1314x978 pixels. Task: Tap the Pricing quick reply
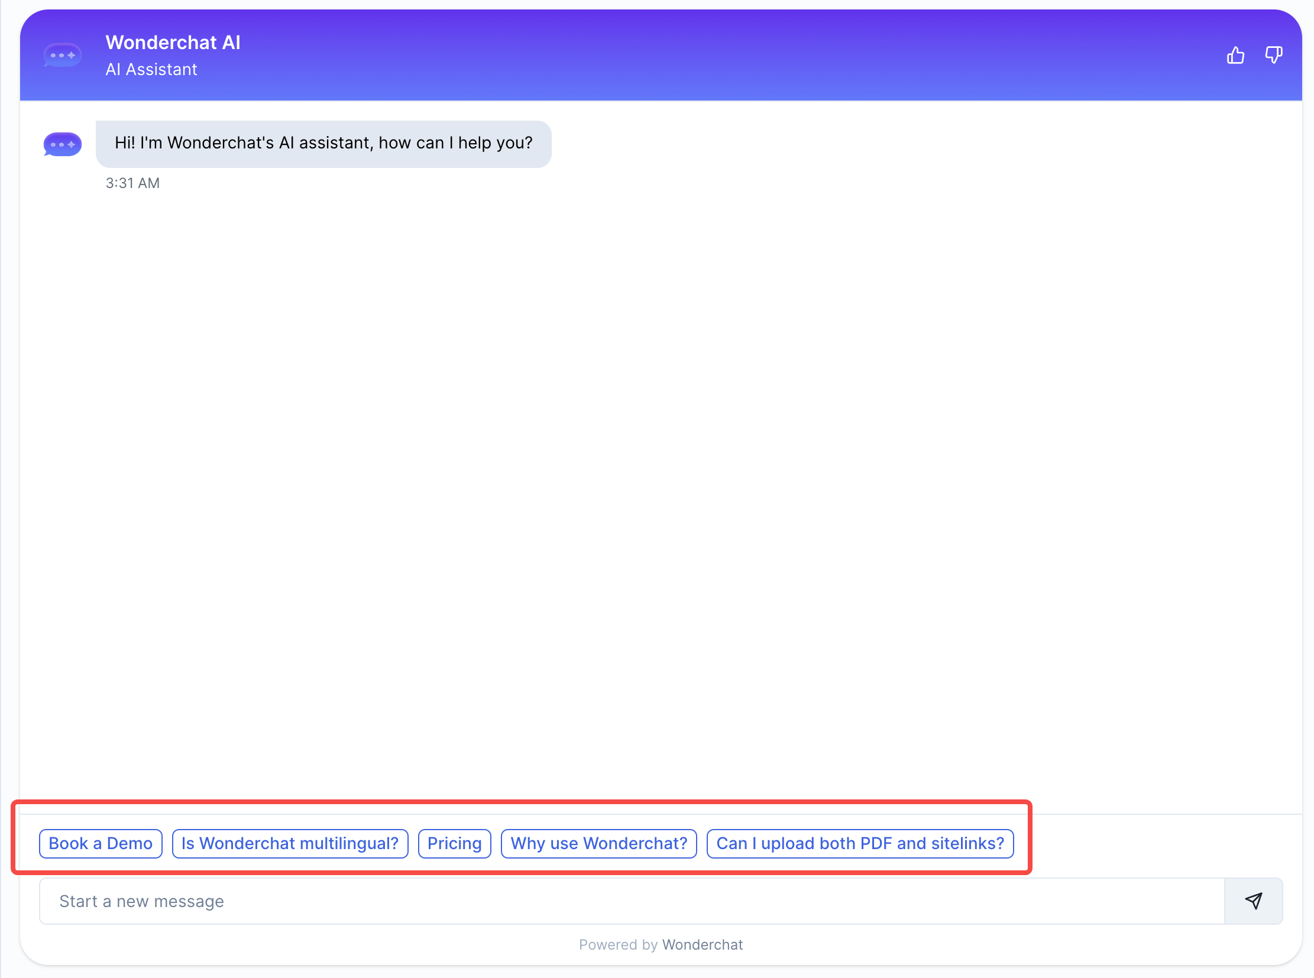coord(454,843)
